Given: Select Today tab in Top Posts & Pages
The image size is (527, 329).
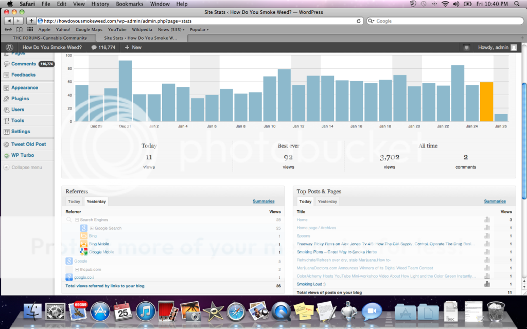Looking at the screenshot, I should point(305,202).
